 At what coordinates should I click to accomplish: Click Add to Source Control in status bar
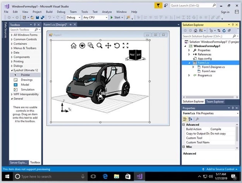click(x=220, y=169)
